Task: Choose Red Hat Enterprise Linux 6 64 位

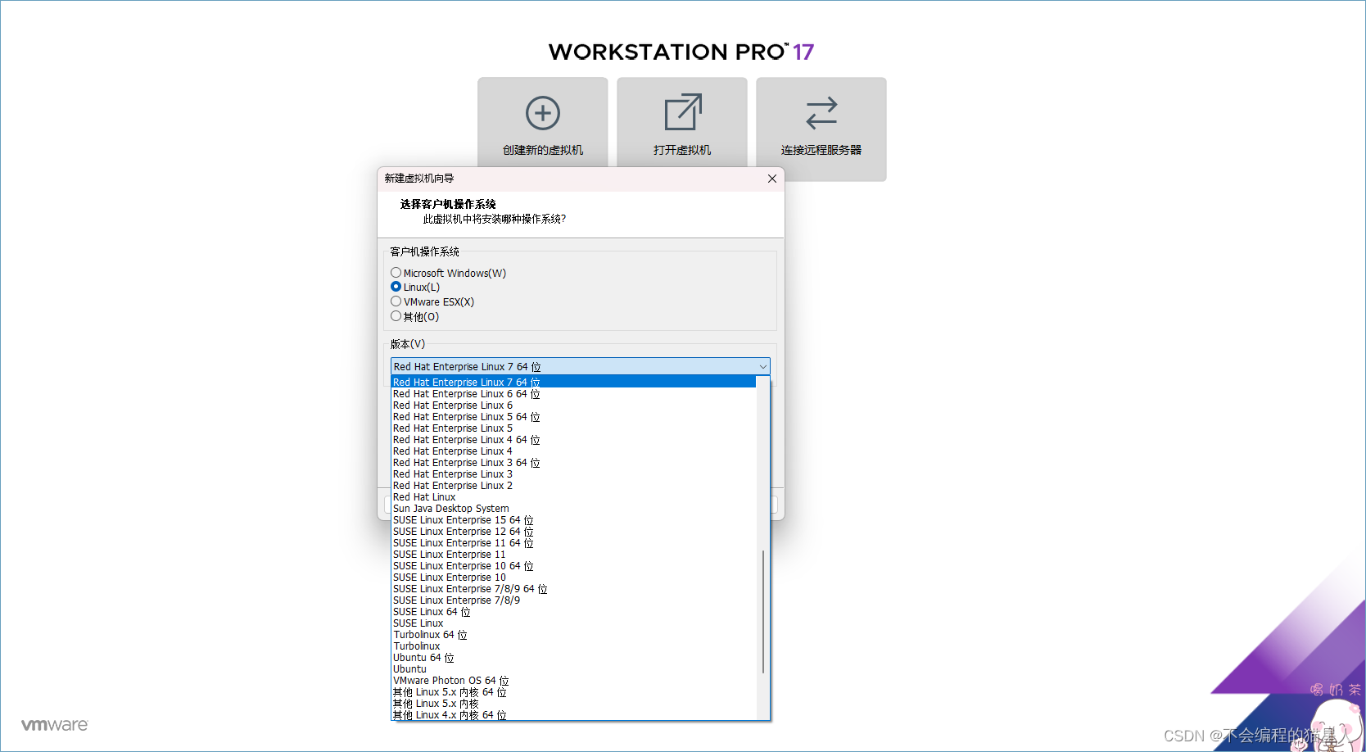Action: pos(573,394)
